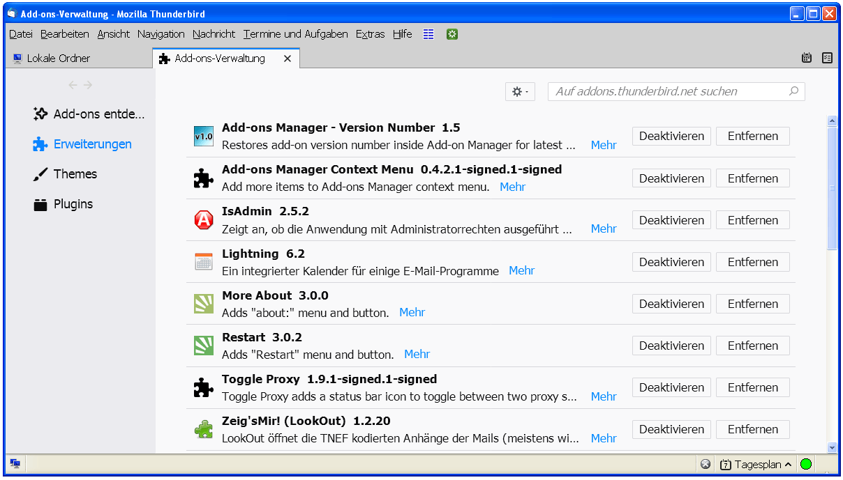Click the Lightning calendar icon
This screenshot has height=480, width=843.
(203, 262)
